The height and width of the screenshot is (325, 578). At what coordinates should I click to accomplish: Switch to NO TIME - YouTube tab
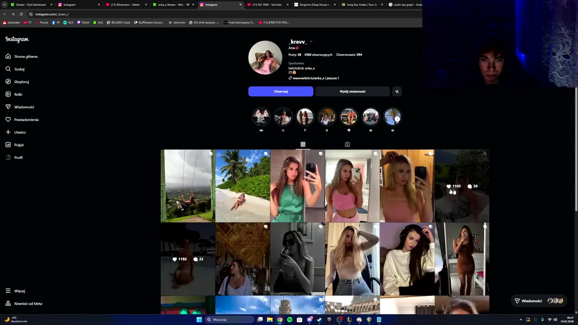coord(267,5)
